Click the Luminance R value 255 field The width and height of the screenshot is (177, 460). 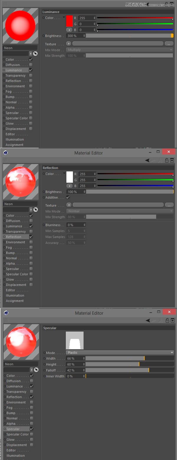tap(87, 18)
